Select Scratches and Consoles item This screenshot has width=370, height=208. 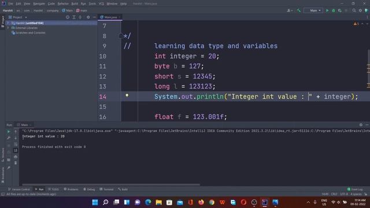28,33
